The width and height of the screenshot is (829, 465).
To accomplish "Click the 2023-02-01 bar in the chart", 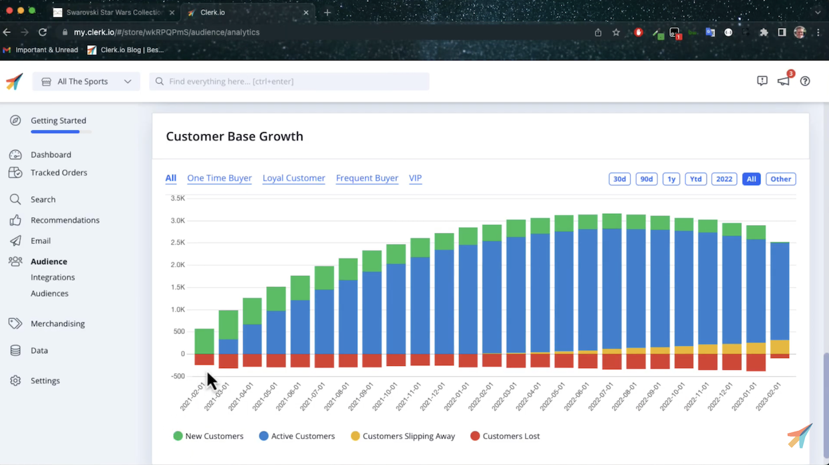I will pyautogui.click(x=780, y=299).
